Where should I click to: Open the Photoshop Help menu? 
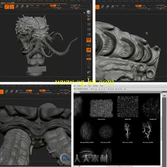(101, 86)
